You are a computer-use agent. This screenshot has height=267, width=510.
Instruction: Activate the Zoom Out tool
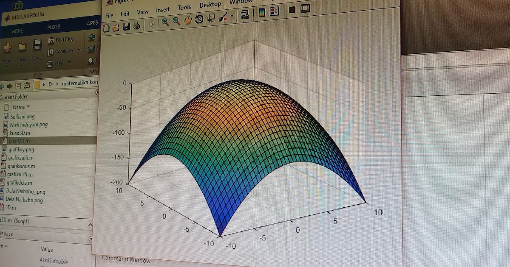(x=175, y=19)
